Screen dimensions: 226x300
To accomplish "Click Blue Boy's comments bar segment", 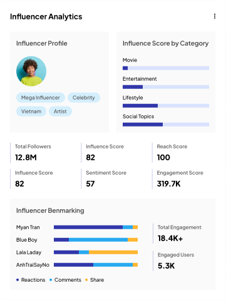I will click(98, 240).
